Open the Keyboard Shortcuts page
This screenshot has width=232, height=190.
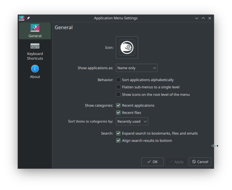(35, 51)
